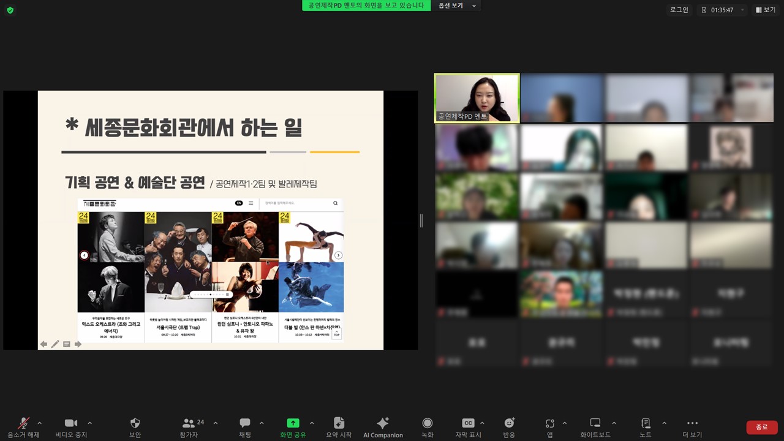Expand share screen options chevron
Viewport: 784px width, 441px height.
[x=312, y=423]
